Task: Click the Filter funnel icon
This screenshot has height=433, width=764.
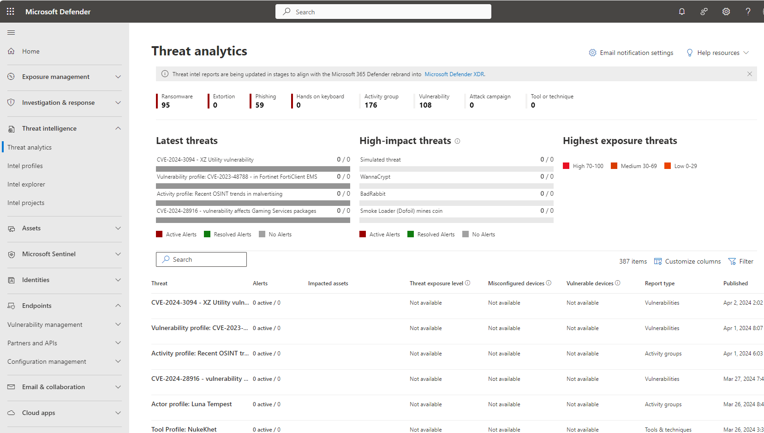Action: coord(732,261)
